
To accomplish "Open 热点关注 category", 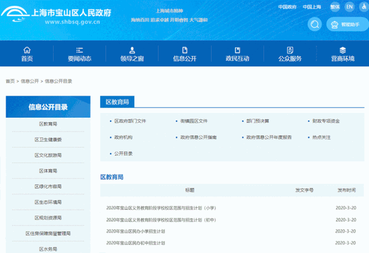I will coord(322,137).
